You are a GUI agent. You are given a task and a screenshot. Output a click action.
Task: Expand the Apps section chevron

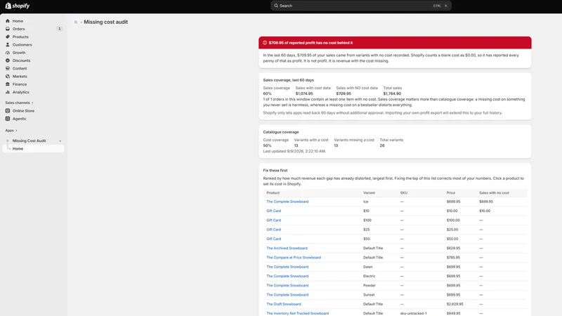coord(16,131)
